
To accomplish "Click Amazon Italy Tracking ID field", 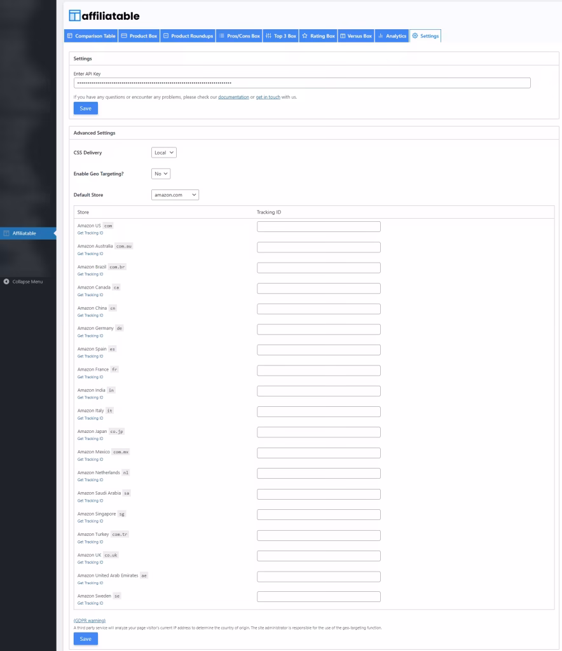I will coord(319,411).
